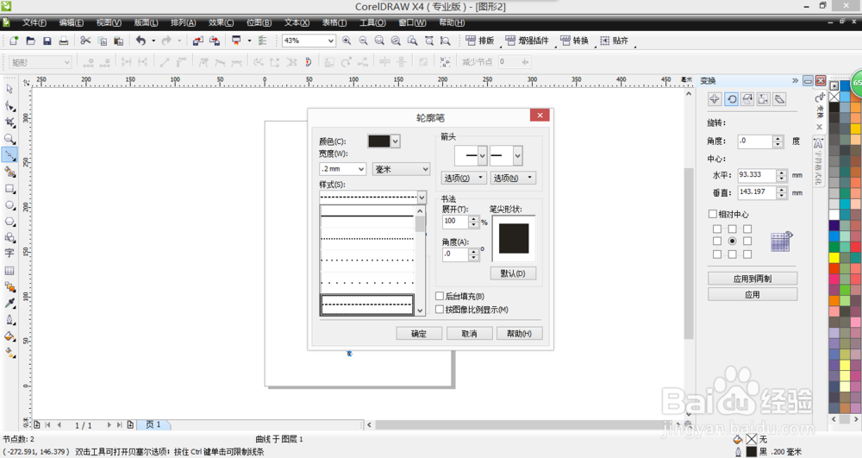862x458 pixels.
Task: Enable the 后台填充 checkbox
Action: tap(440, 296)
